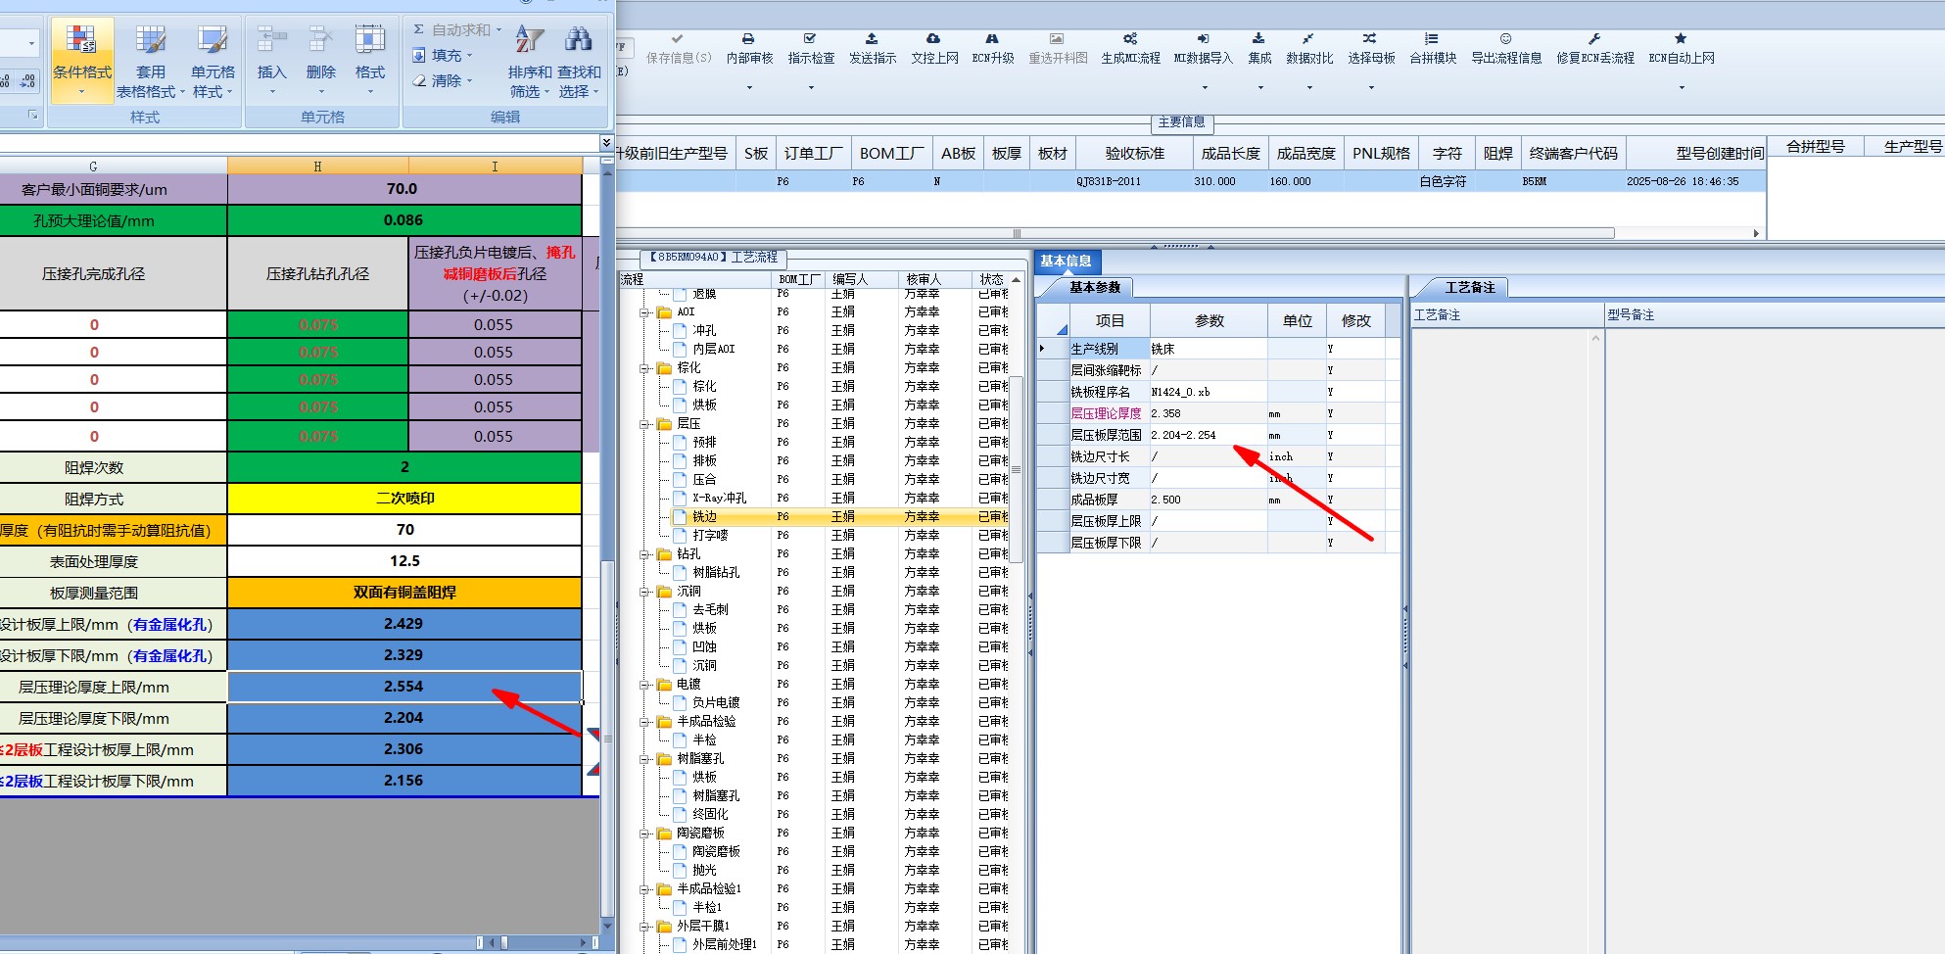Select 陶瓷磨板 child step in tree
The height and width of the screenshot is (954, 1945).
coord(716,852)
